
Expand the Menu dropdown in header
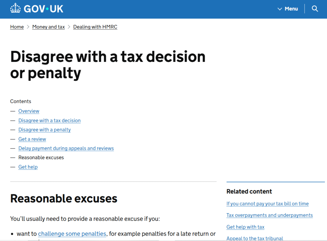[288, 9]
